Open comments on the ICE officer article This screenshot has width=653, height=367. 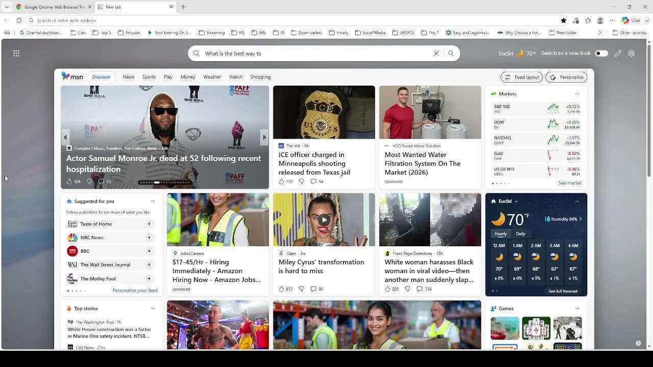tap(317, 181)
